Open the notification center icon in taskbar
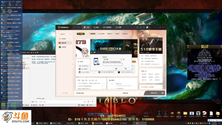222x125 pixels. click(x=220, y=123)
